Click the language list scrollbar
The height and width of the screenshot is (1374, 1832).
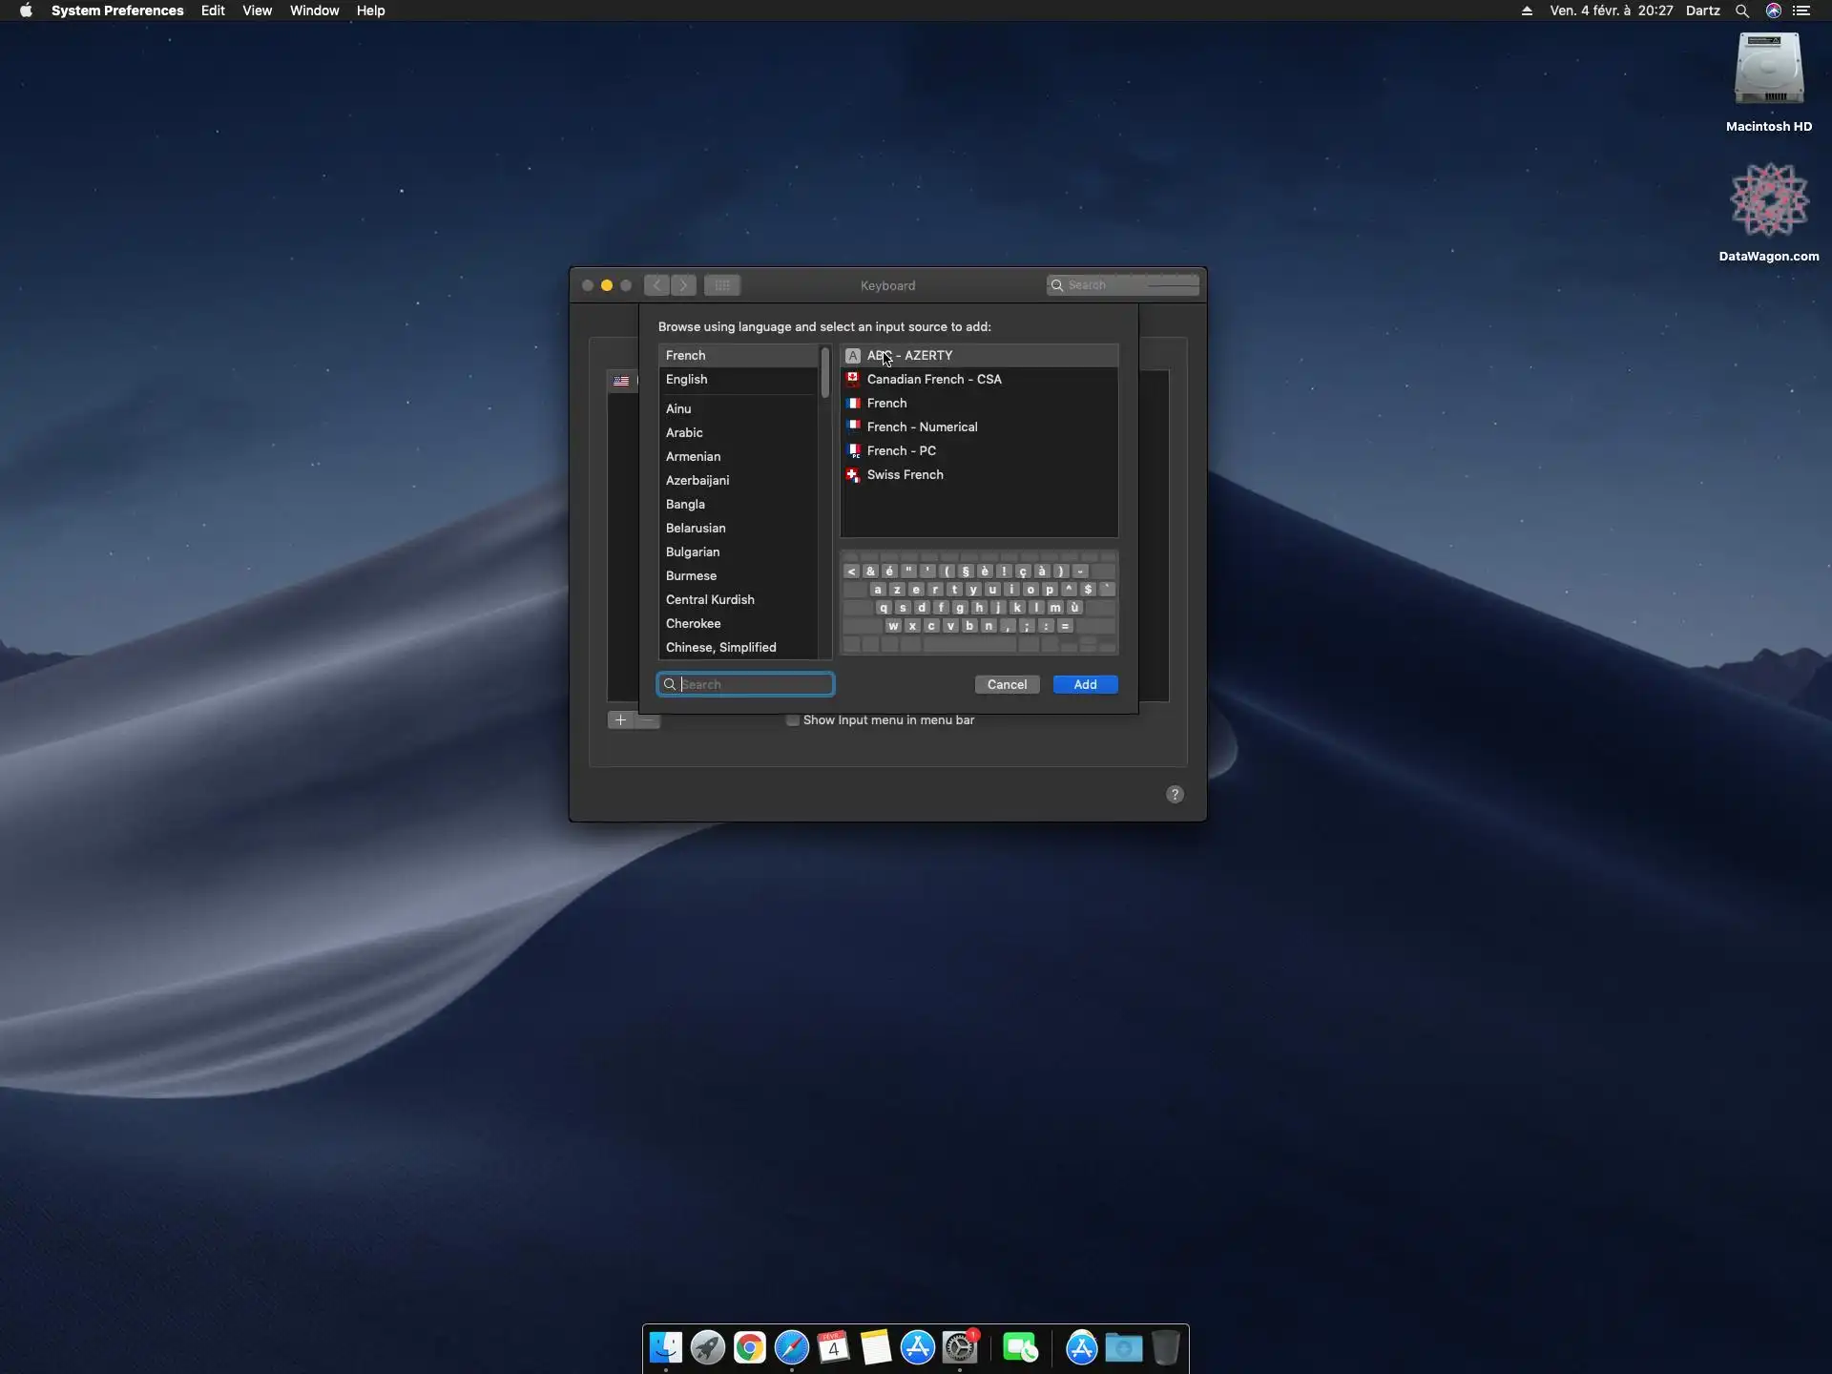click(825, 372)
